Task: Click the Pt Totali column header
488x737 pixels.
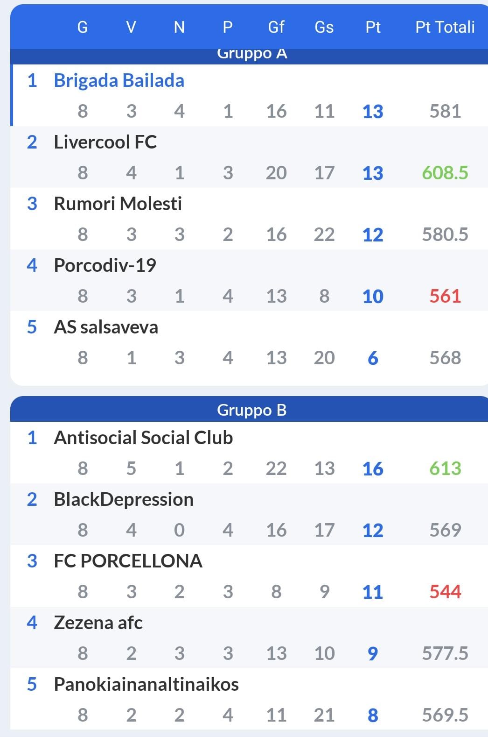Action: pyautogui.click(x=445, y=27)
